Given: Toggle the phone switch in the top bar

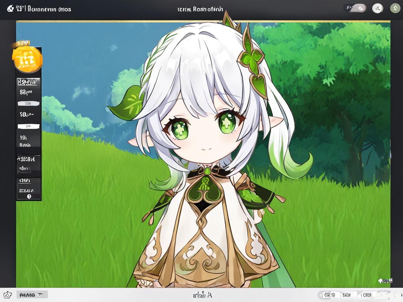Looking at the screenshot, I should (x=356, y=8).
